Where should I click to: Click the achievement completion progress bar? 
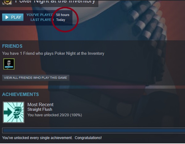tap(93, 130)
